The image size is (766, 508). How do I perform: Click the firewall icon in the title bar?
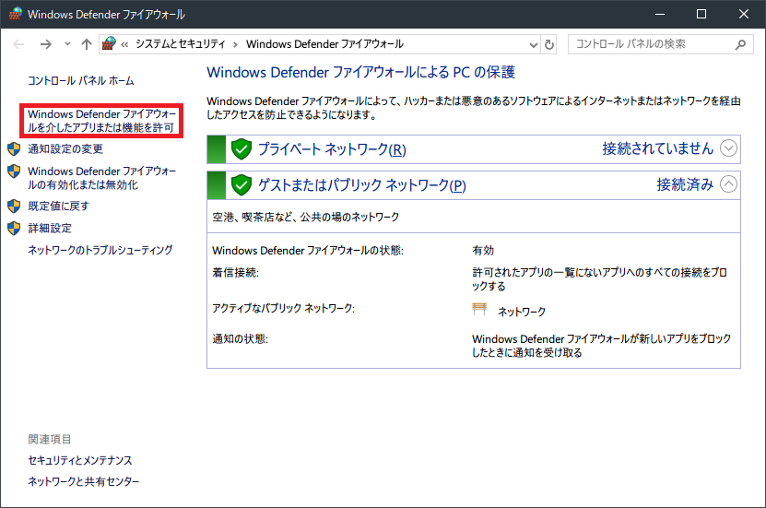click(16, 14)
